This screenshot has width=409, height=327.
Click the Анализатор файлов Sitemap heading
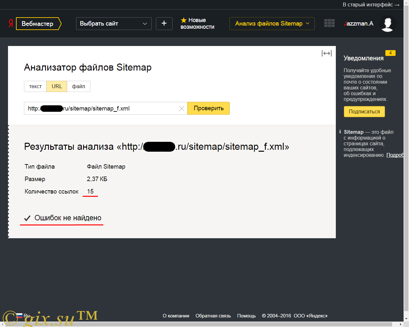[x=88, y=67]
